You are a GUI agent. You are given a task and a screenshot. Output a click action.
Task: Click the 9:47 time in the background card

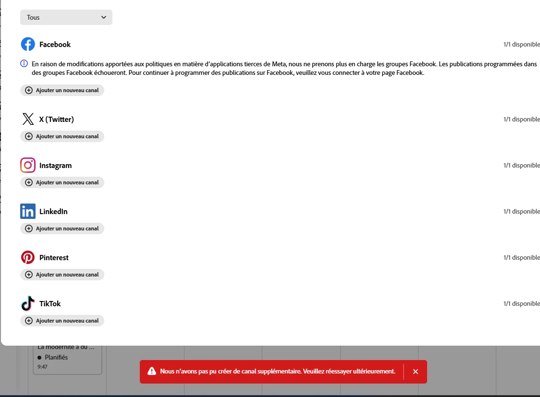tap(42, 367)
